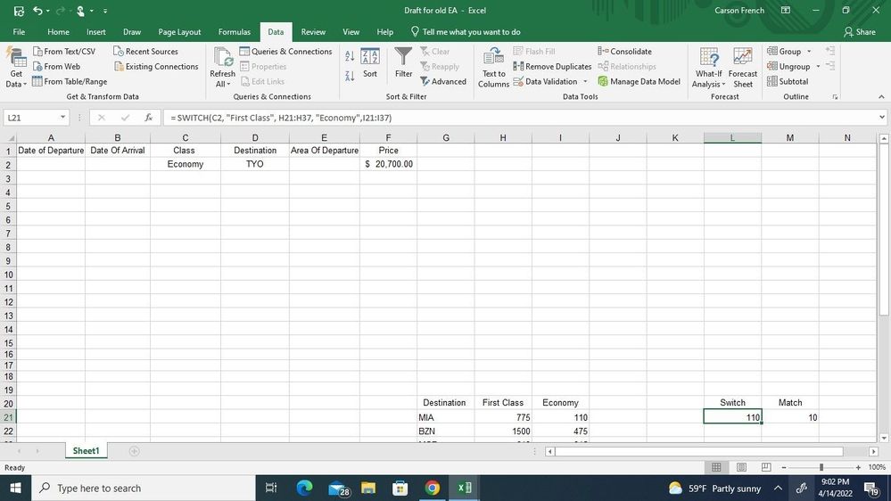
Task: Open the Ungroup dropdown arrow
Action: [818, 67]
